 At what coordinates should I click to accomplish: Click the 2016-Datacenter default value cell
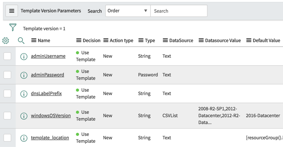click(263, 116)
